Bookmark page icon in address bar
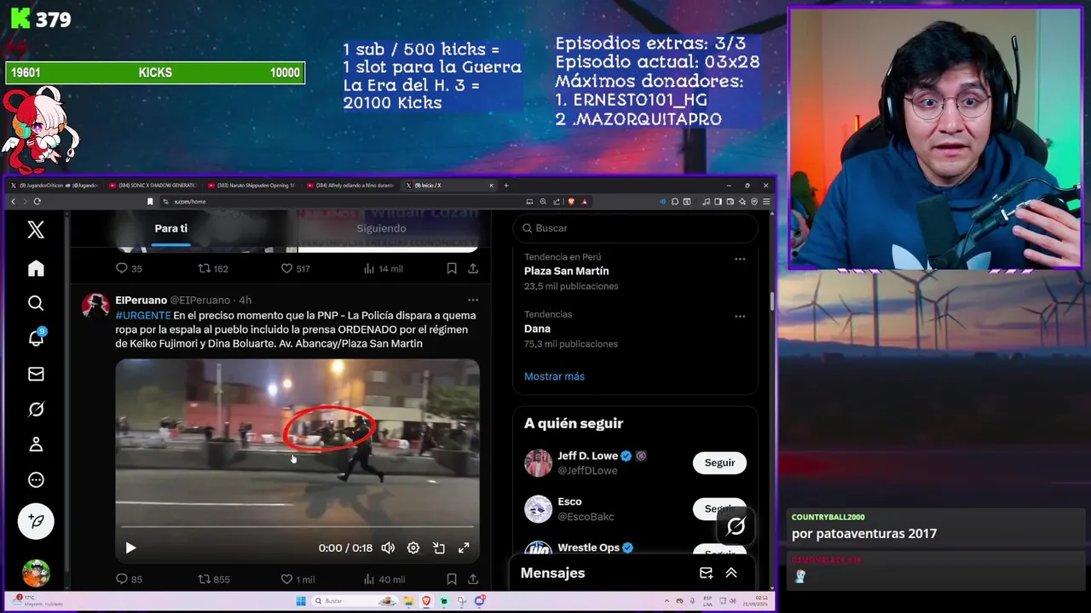Screen dimensions: 1091x613 coord(150,202)
